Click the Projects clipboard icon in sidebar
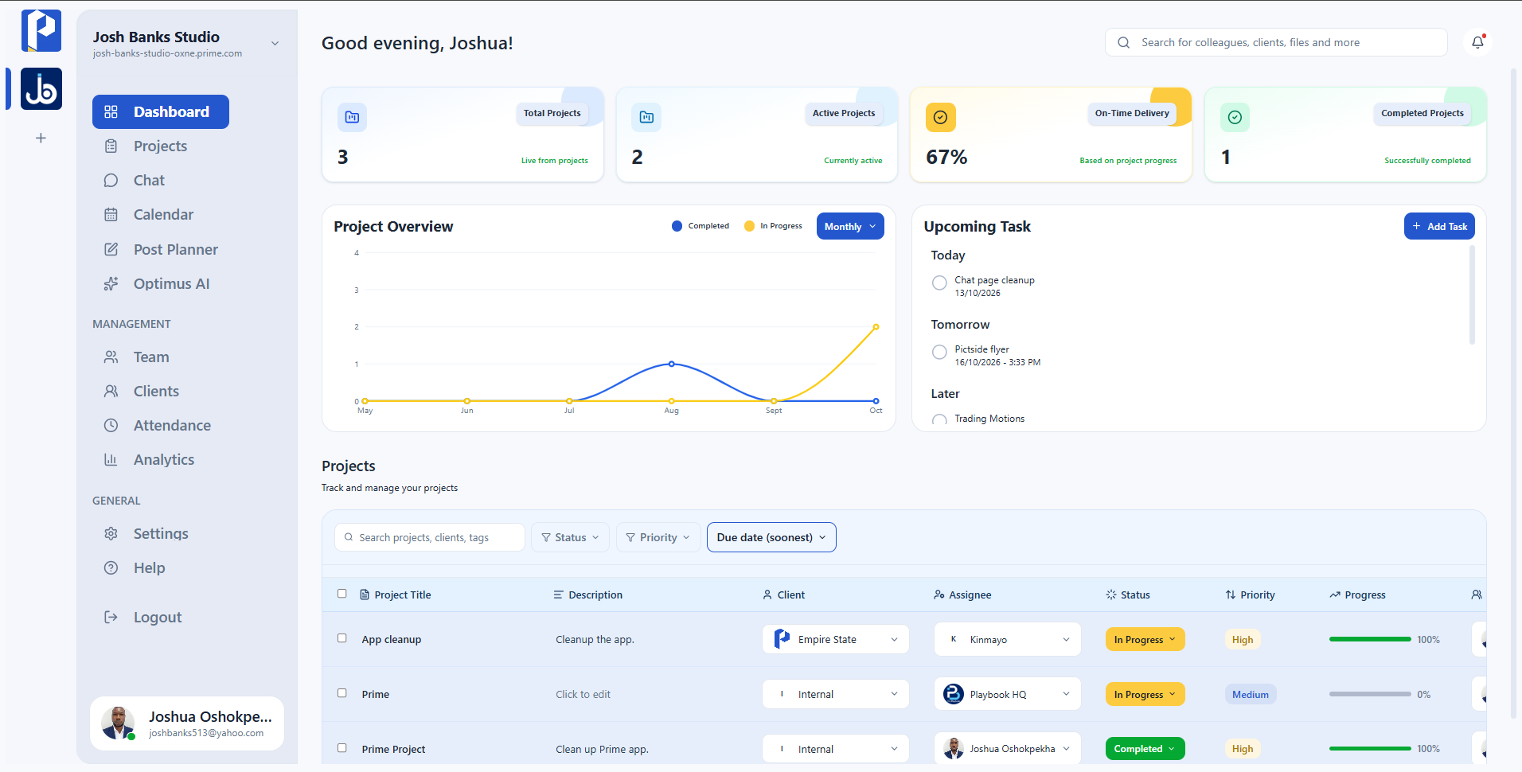The image size is (1522, 772). pyautogui.click(x=111, y=146)
